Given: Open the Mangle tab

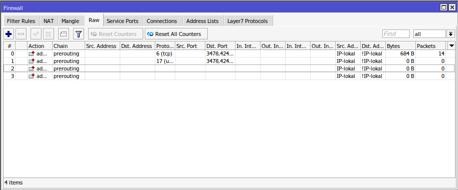Looking at the screenshot, I should coord(70,21).
